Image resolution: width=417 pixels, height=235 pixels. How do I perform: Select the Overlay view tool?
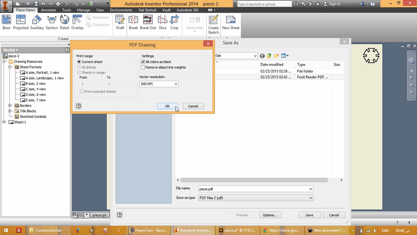click(77, 22)
